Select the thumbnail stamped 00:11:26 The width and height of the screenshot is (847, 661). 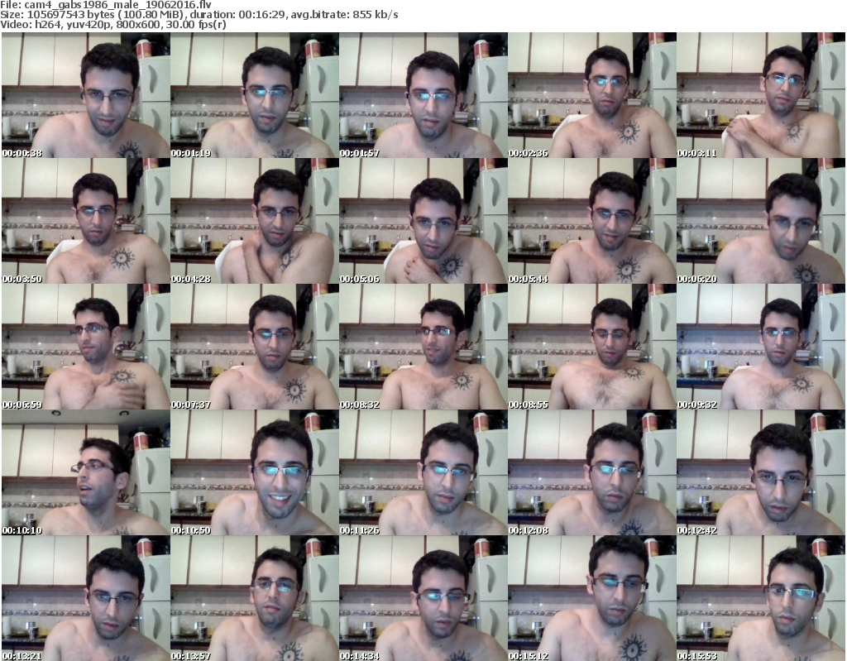(x=423, y=472)
